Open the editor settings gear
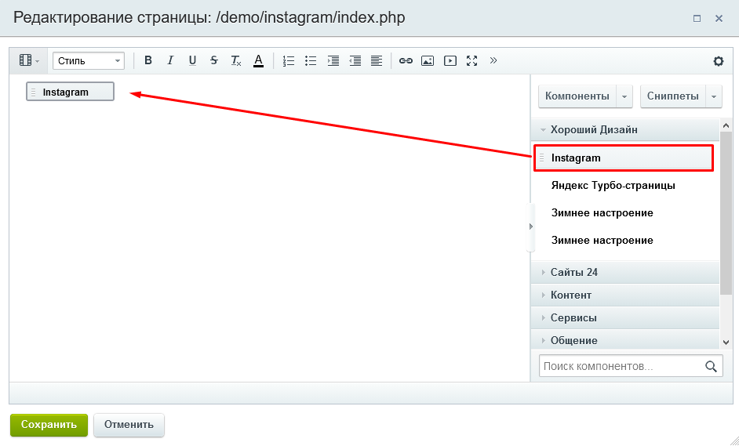Viewport: 739px width, 446px height. pos(718,61)
